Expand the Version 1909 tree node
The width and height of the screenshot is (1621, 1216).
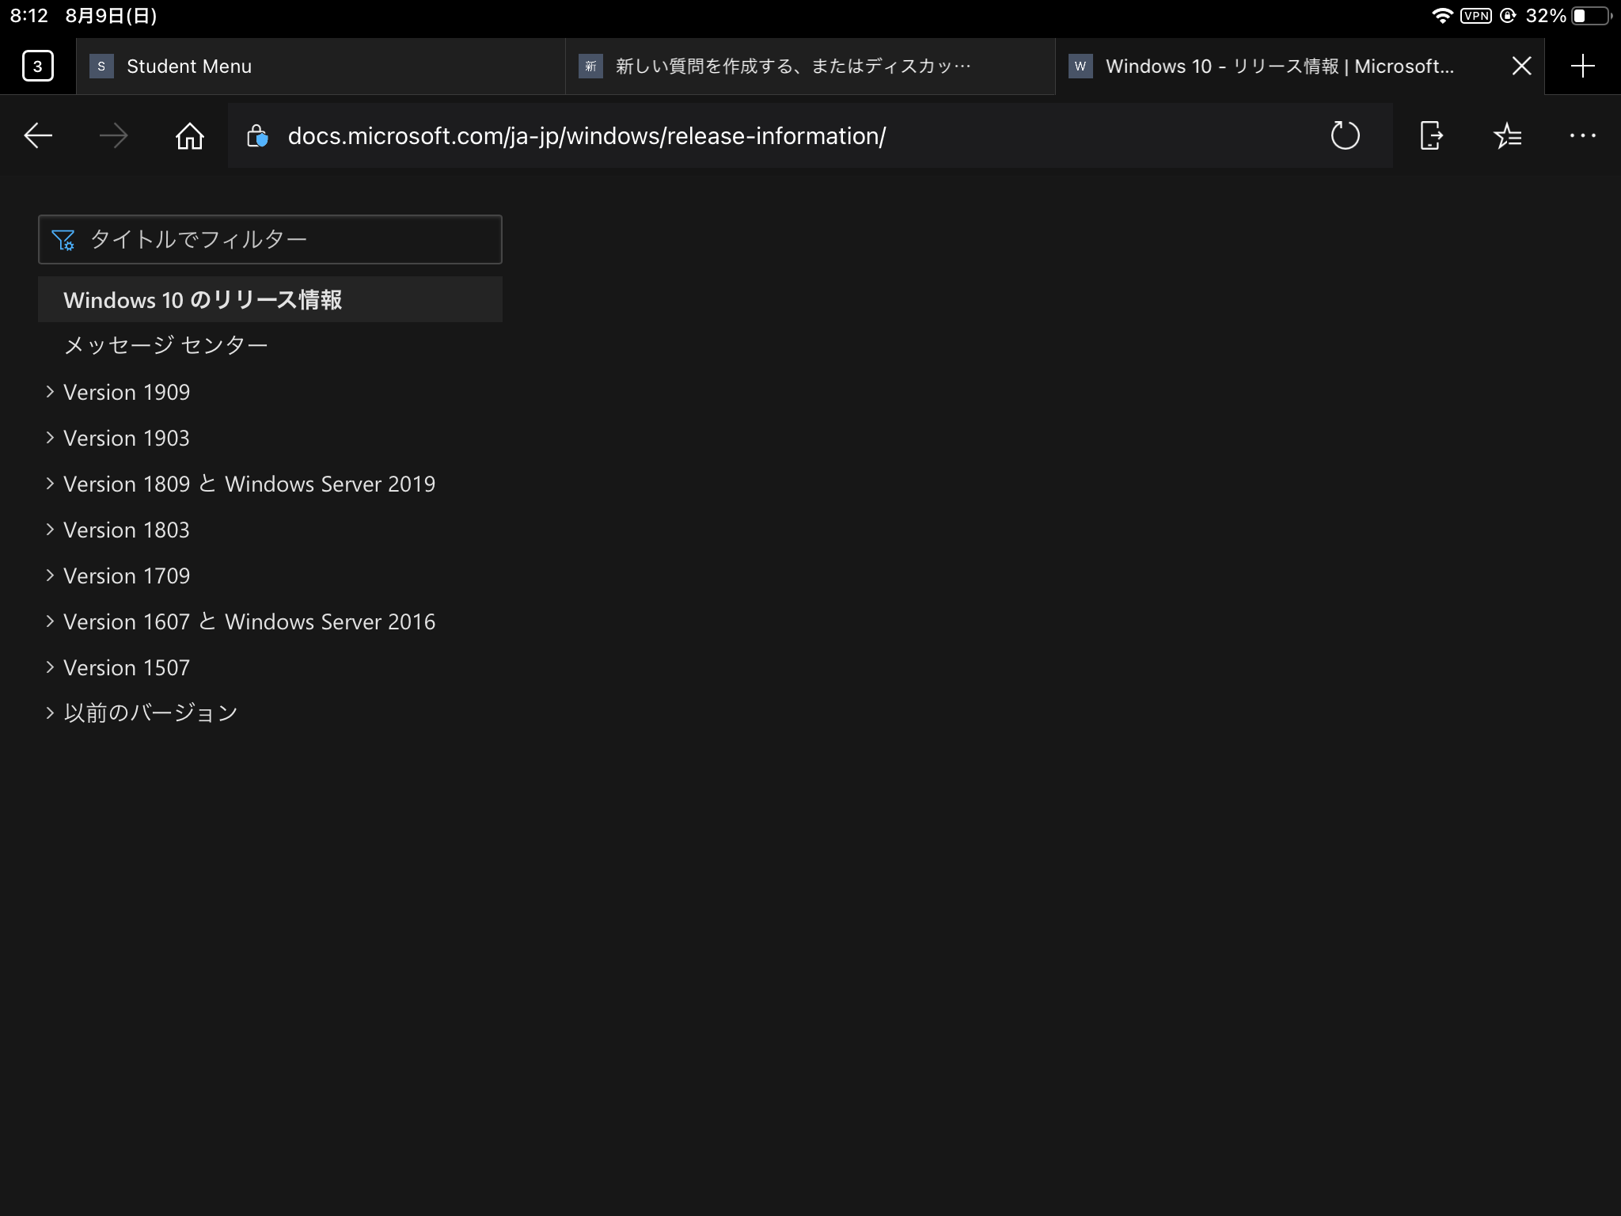coord(50,392)
